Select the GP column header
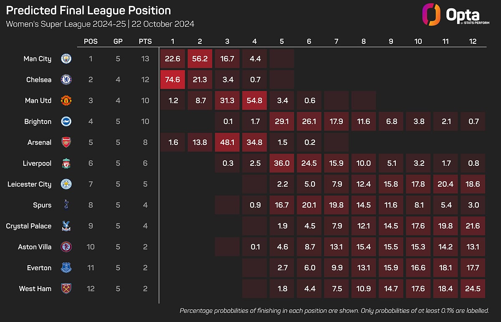The height and width of the screenshot is (322, 501). (x=118, y=41)
